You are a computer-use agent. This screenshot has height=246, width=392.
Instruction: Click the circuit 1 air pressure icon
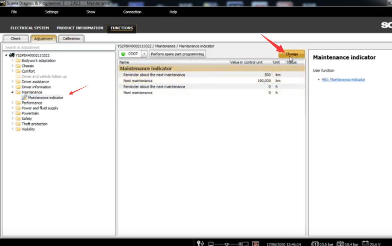[x=315, y=244]
